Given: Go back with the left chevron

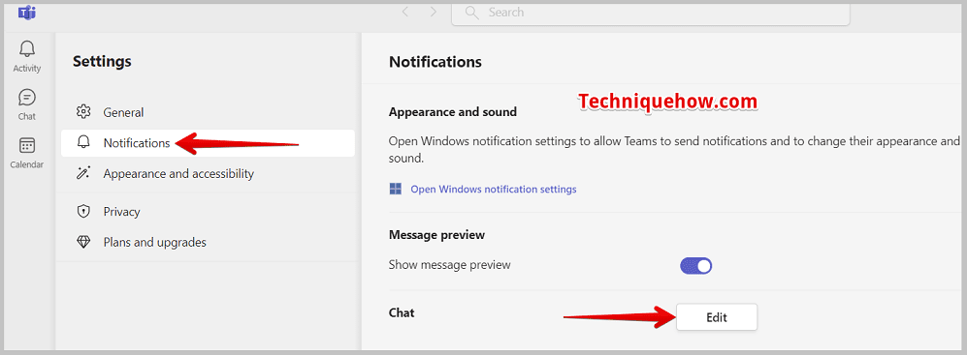Looking at the screenshot, I should (405, 12).
